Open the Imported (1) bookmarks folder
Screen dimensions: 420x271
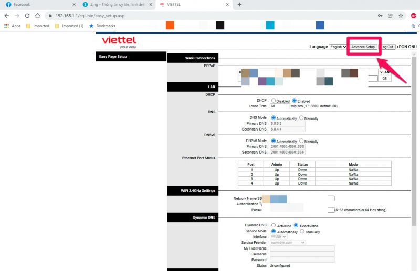(x=69, y=26)
